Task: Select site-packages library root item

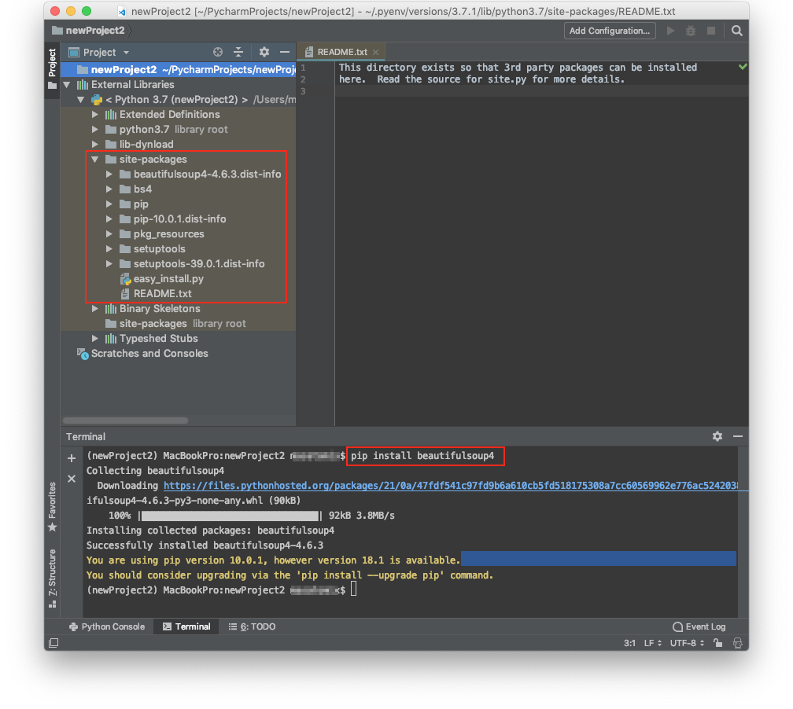Action: (x=176, y=324)
